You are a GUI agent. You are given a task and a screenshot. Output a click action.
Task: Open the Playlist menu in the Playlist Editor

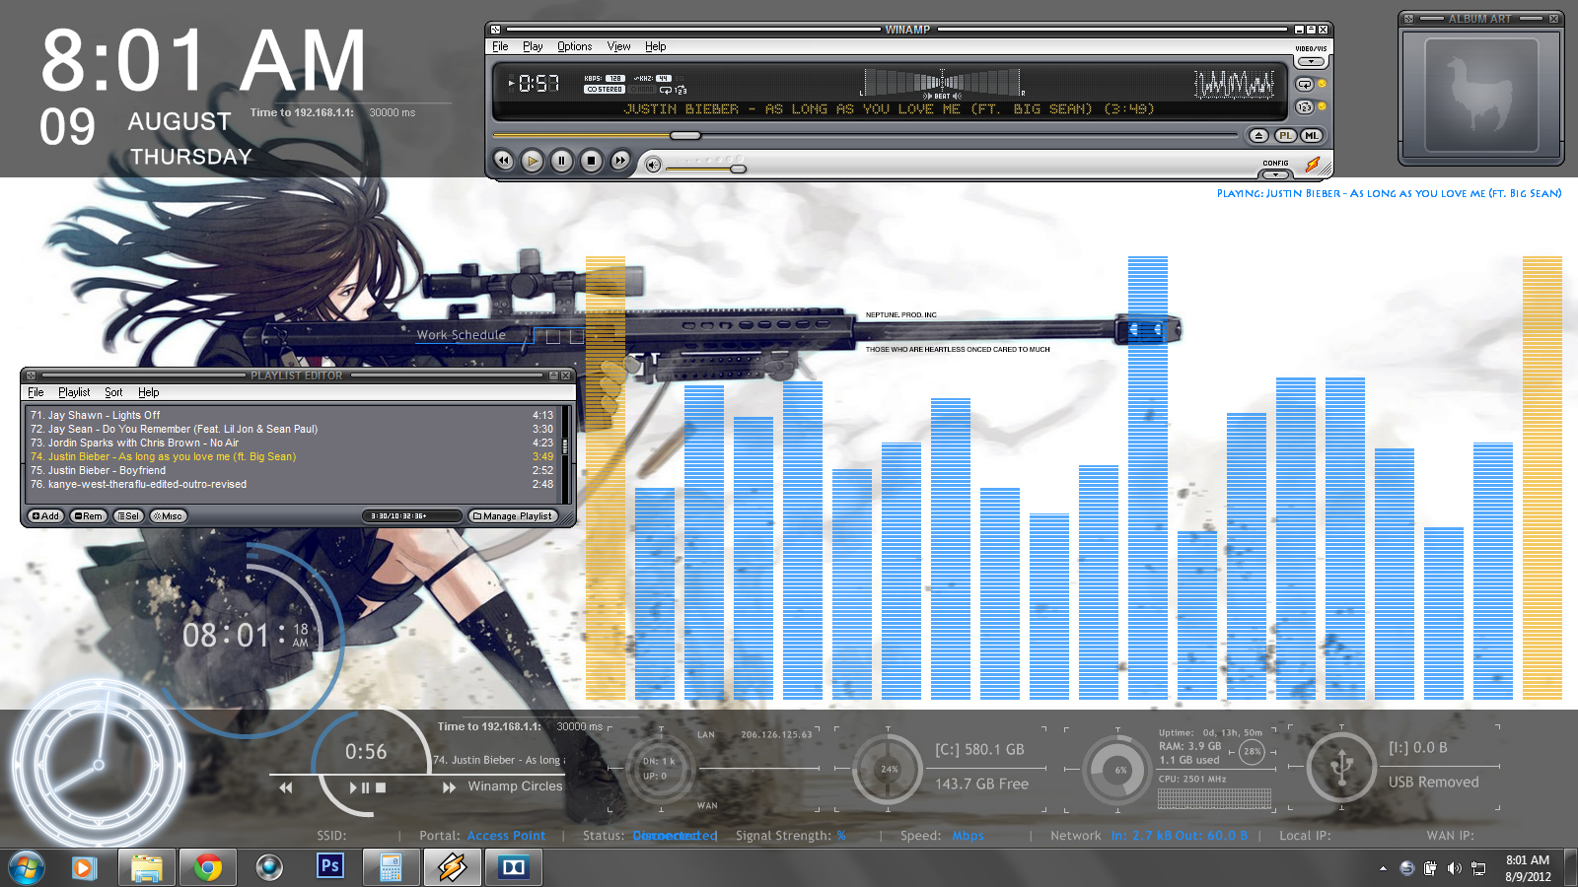click(74, 392)
